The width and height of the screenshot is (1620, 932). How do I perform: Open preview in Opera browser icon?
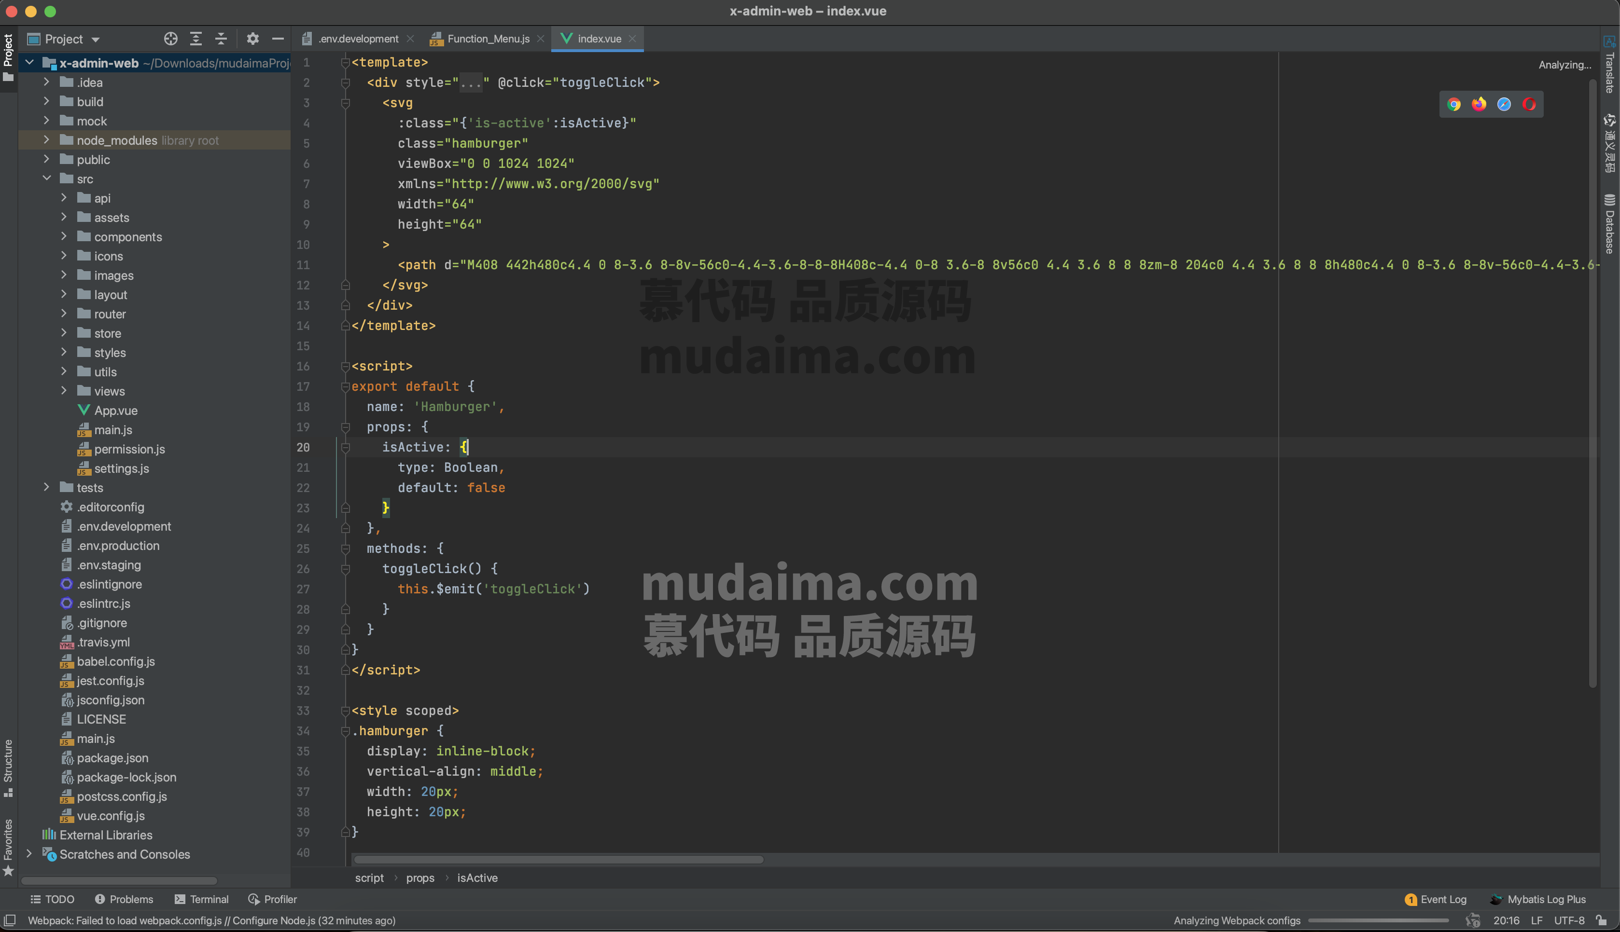(1529, 104)
